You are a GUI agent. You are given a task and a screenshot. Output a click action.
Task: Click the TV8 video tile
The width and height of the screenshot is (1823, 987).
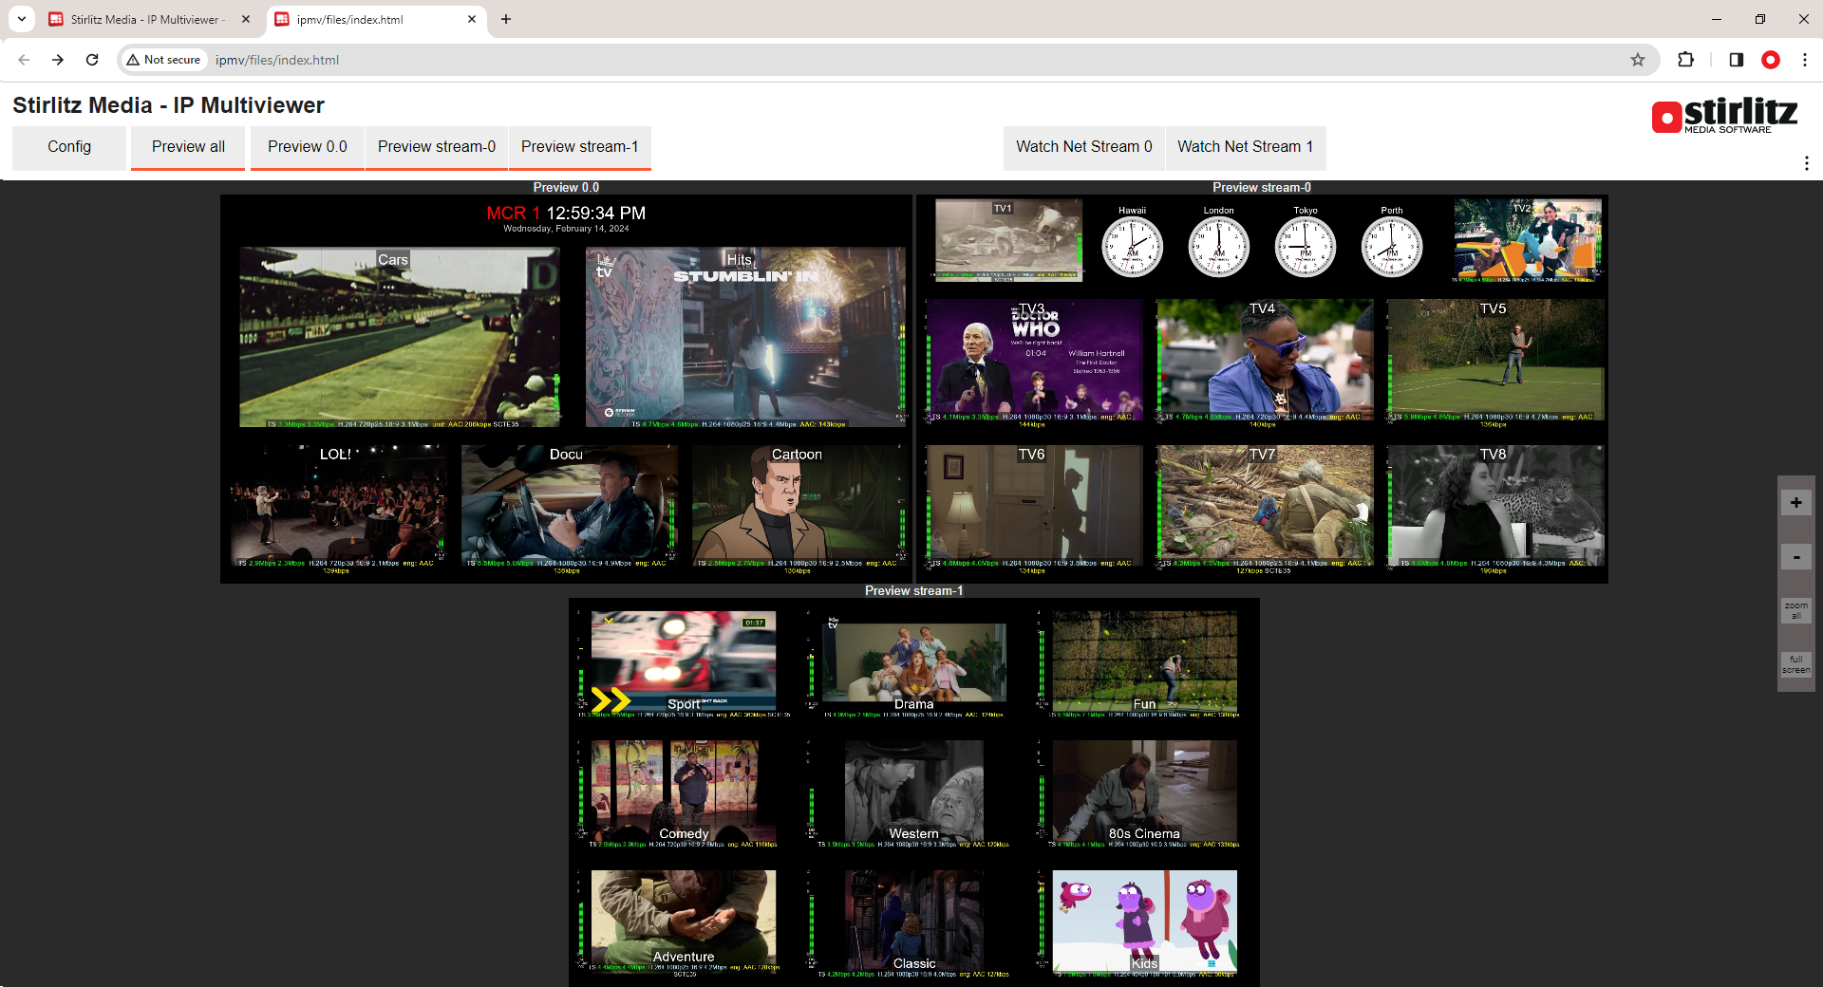(1495, 506)
